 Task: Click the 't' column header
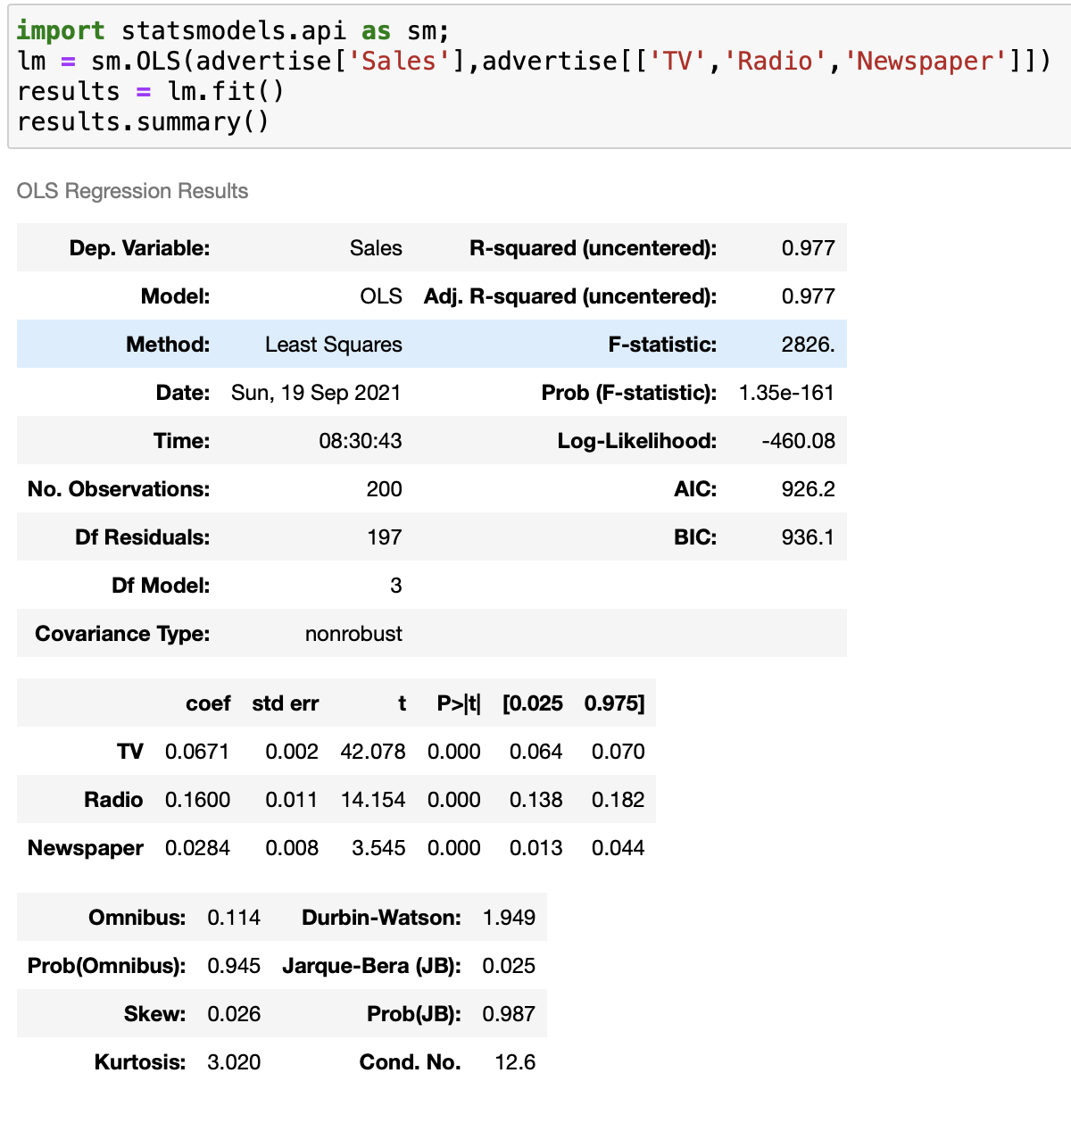coord(402,703)
